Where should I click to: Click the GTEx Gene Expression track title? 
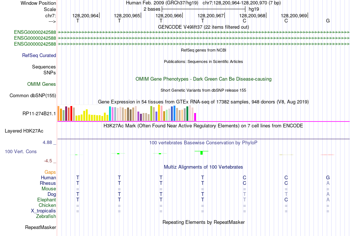point(203,102)
